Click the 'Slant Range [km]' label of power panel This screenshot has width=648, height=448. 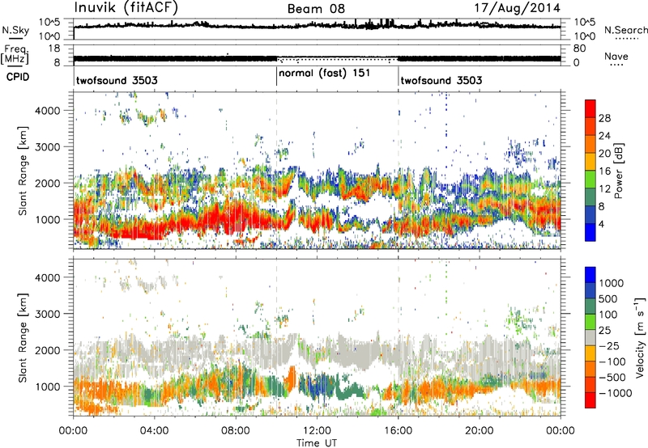click(x=23, y=171)
